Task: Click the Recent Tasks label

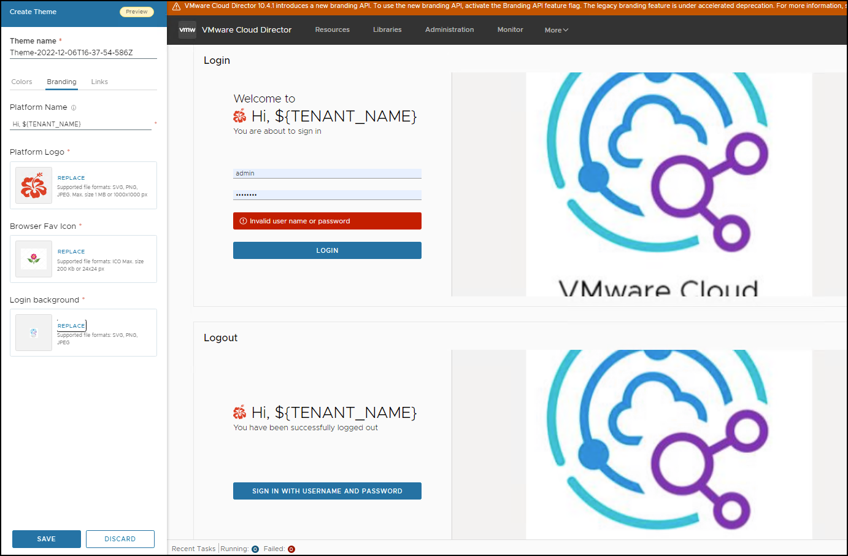Action: point(194,549)
